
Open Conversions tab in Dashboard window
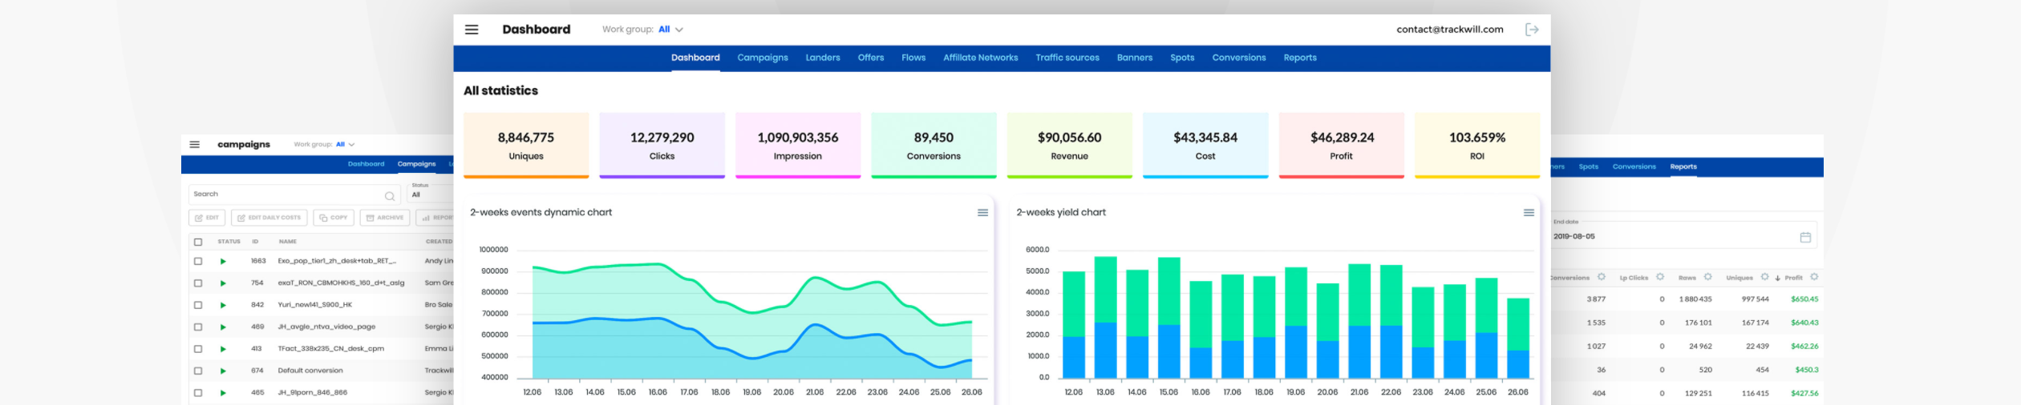(x=1239, y=58)
